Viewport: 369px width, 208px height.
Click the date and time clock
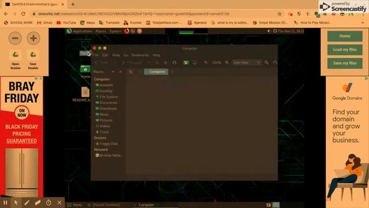[x=291, y=31]
